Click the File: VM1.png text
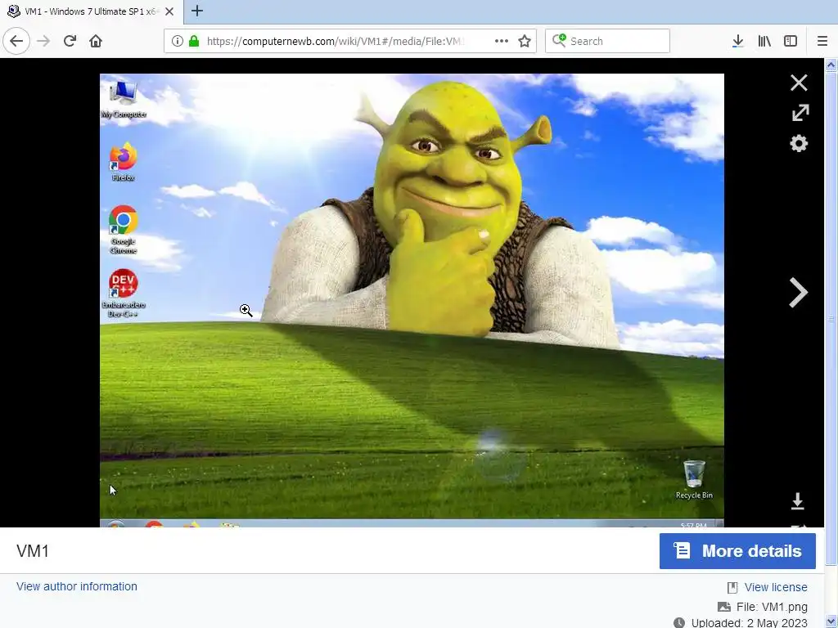Image resolution: width=838 pixels, height=628 pixels. point(772,608)
